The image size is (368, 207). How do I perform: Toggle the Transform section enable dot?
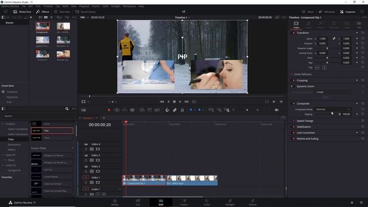[x=293, y=33]
